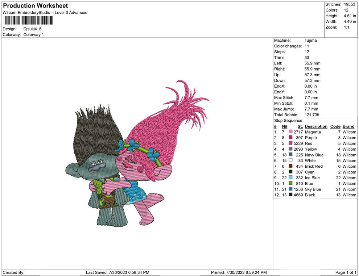Pick the White color swatch in row 6
359x276 pixels.
point(290,160)
